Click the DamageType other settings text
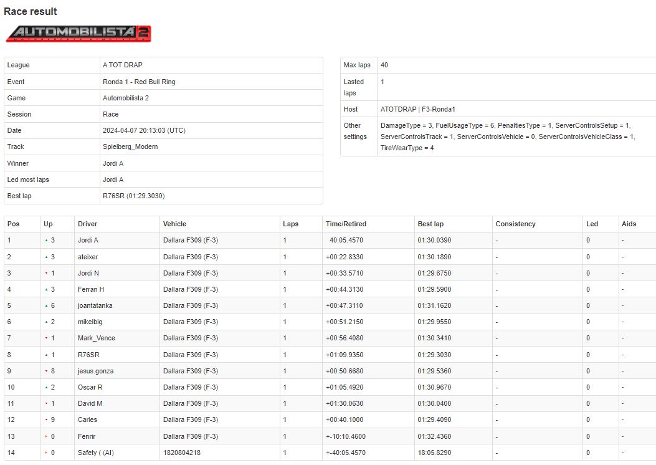Viewport: 656px width, 465px height. tap(508, 137)
